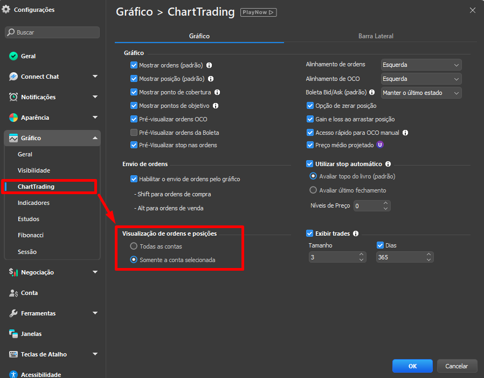484x378 pixels.
Task: Open Fibonacci settings in sidebar
Action: point(31,235)
